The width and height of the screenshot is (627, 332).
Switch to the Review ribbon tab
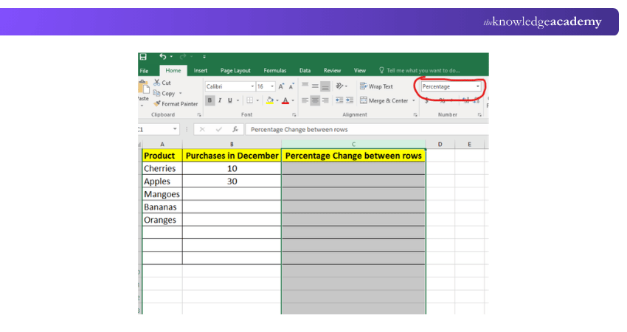pos(332,70)
